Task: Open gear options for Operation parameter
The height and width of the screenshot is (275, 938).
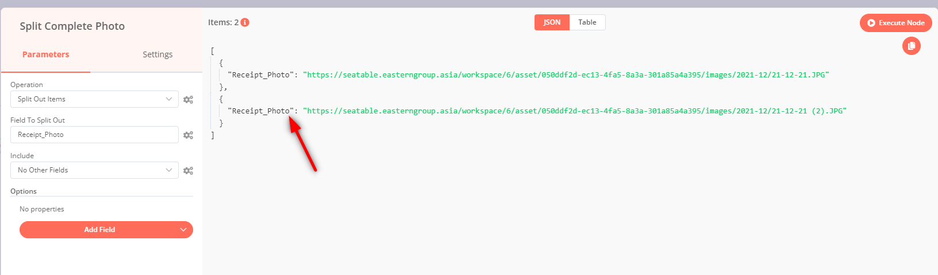Action: [188, 100]
